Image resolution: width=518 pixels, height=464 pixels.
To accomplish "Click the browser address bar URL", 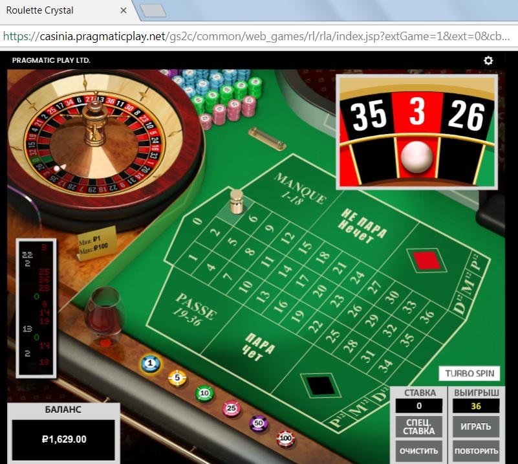I will tap(256, 36).
